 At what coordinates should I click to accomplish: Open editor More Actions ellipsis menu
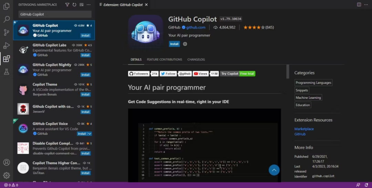[x=366, y=4]
